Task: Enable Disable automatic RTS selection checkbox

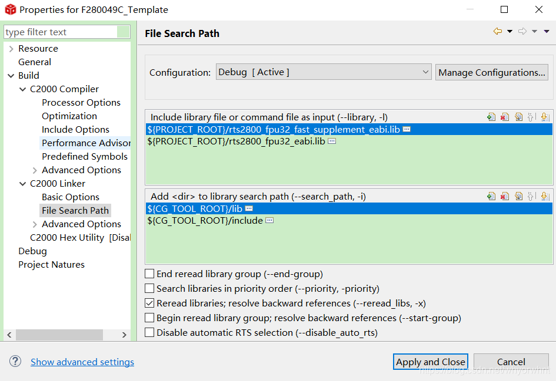Action: [x=149, y=332]
